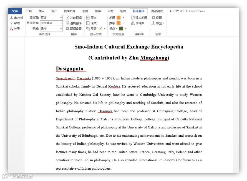Show 原文 source text view
This screenshot has height=181, width=247.
[91, 18]
